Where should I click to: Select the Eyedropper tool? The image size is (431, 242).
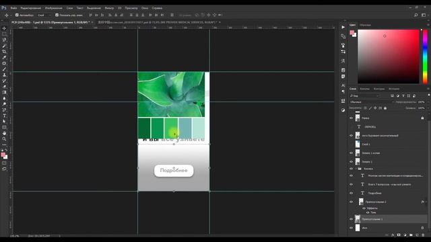pos(4,57)
